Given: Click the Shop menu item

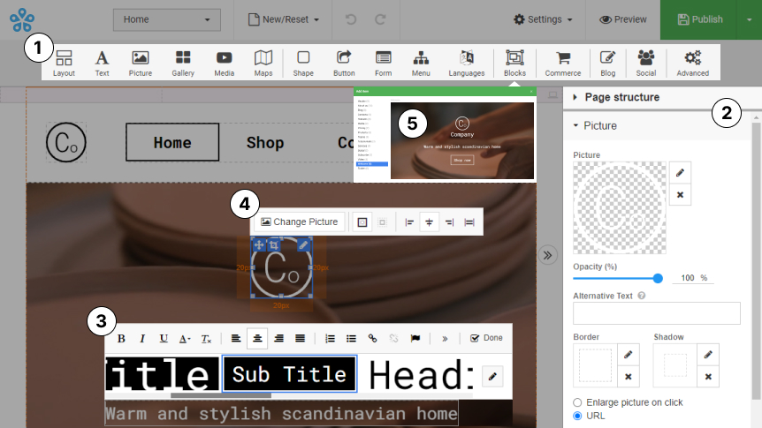Looking at the screenshot, I should click(265, 143).
